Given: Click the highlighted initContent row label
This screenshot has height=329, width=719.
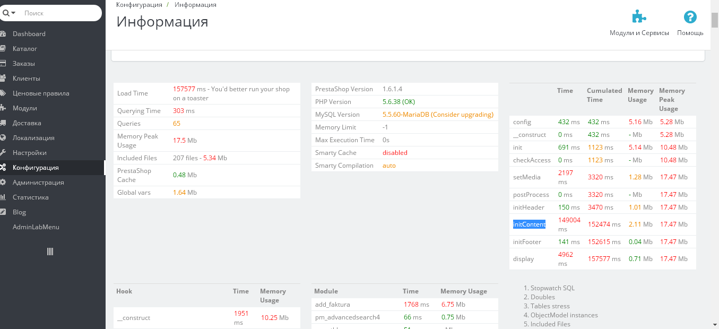Looking at the screenshot, I should point(529,224).
